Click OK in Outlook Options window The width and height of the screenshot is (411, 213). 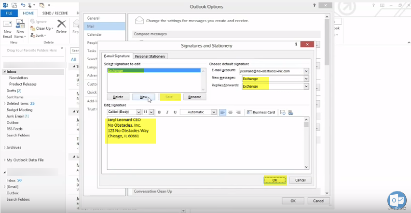coord(293,201)
